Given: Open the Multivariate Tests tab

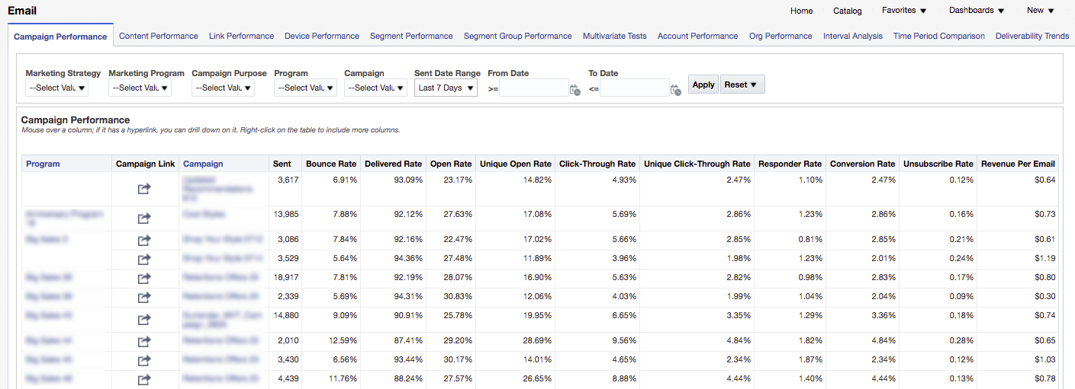Looking at the screenshot, I should click(x=614, y=36).
